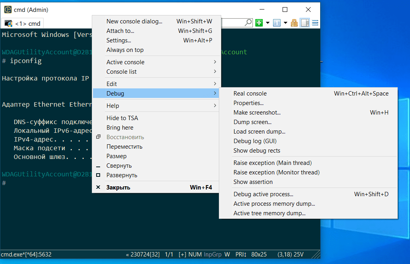Expand the Active console submenu
The height and width of the screenshot is (264, 410).
coord(156,62)
